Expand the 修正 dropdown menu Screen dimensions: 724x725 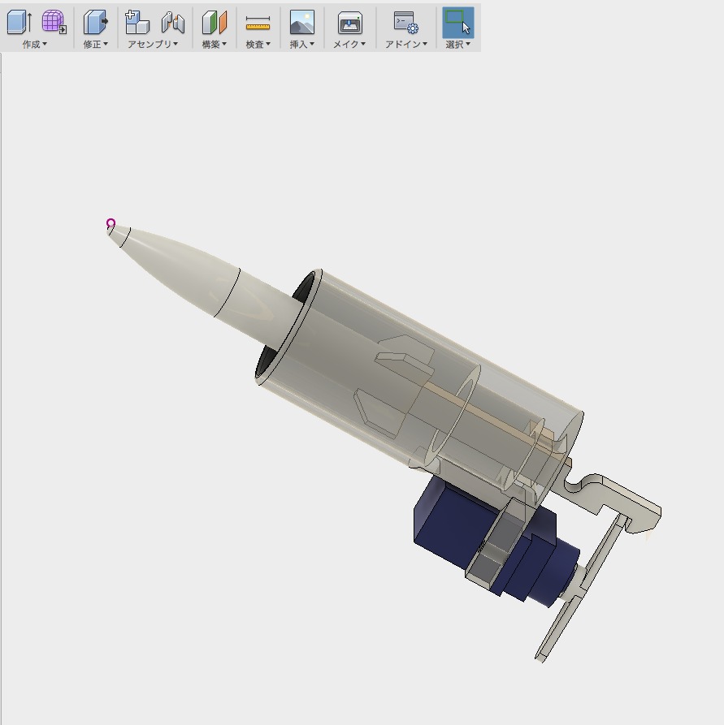(95, 44)
